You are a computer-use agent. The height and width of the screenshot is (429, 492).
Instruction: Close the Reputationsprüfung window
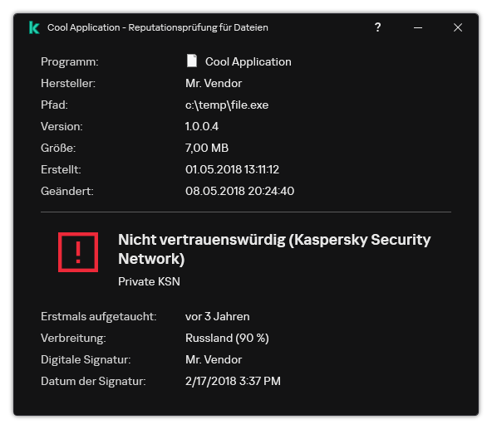point(458,27)
